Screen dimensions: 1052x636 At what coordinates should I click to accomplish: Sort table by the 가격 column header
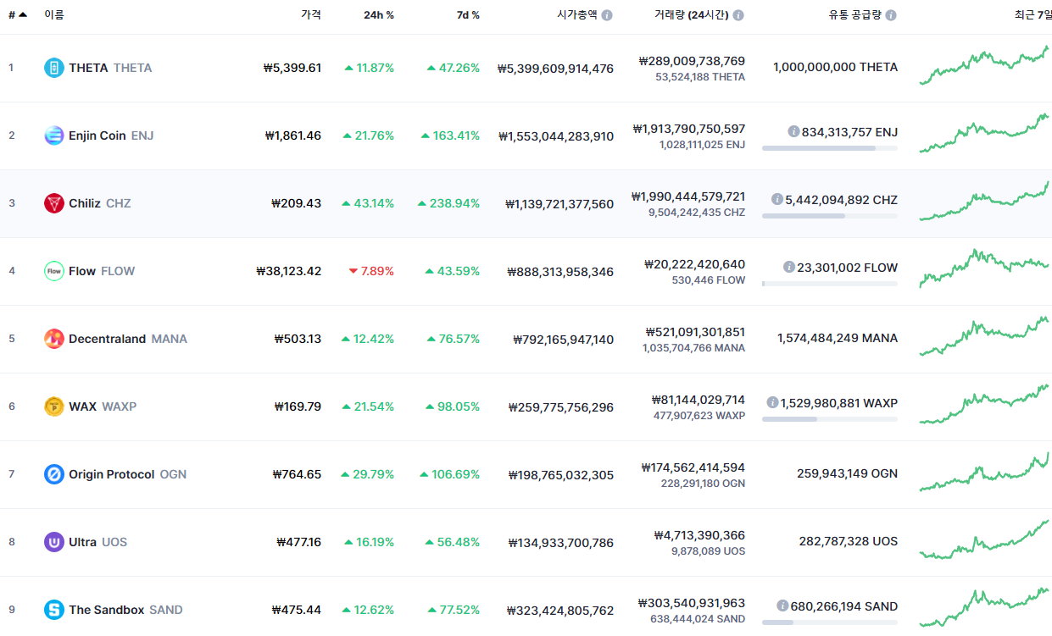(311, 14)
